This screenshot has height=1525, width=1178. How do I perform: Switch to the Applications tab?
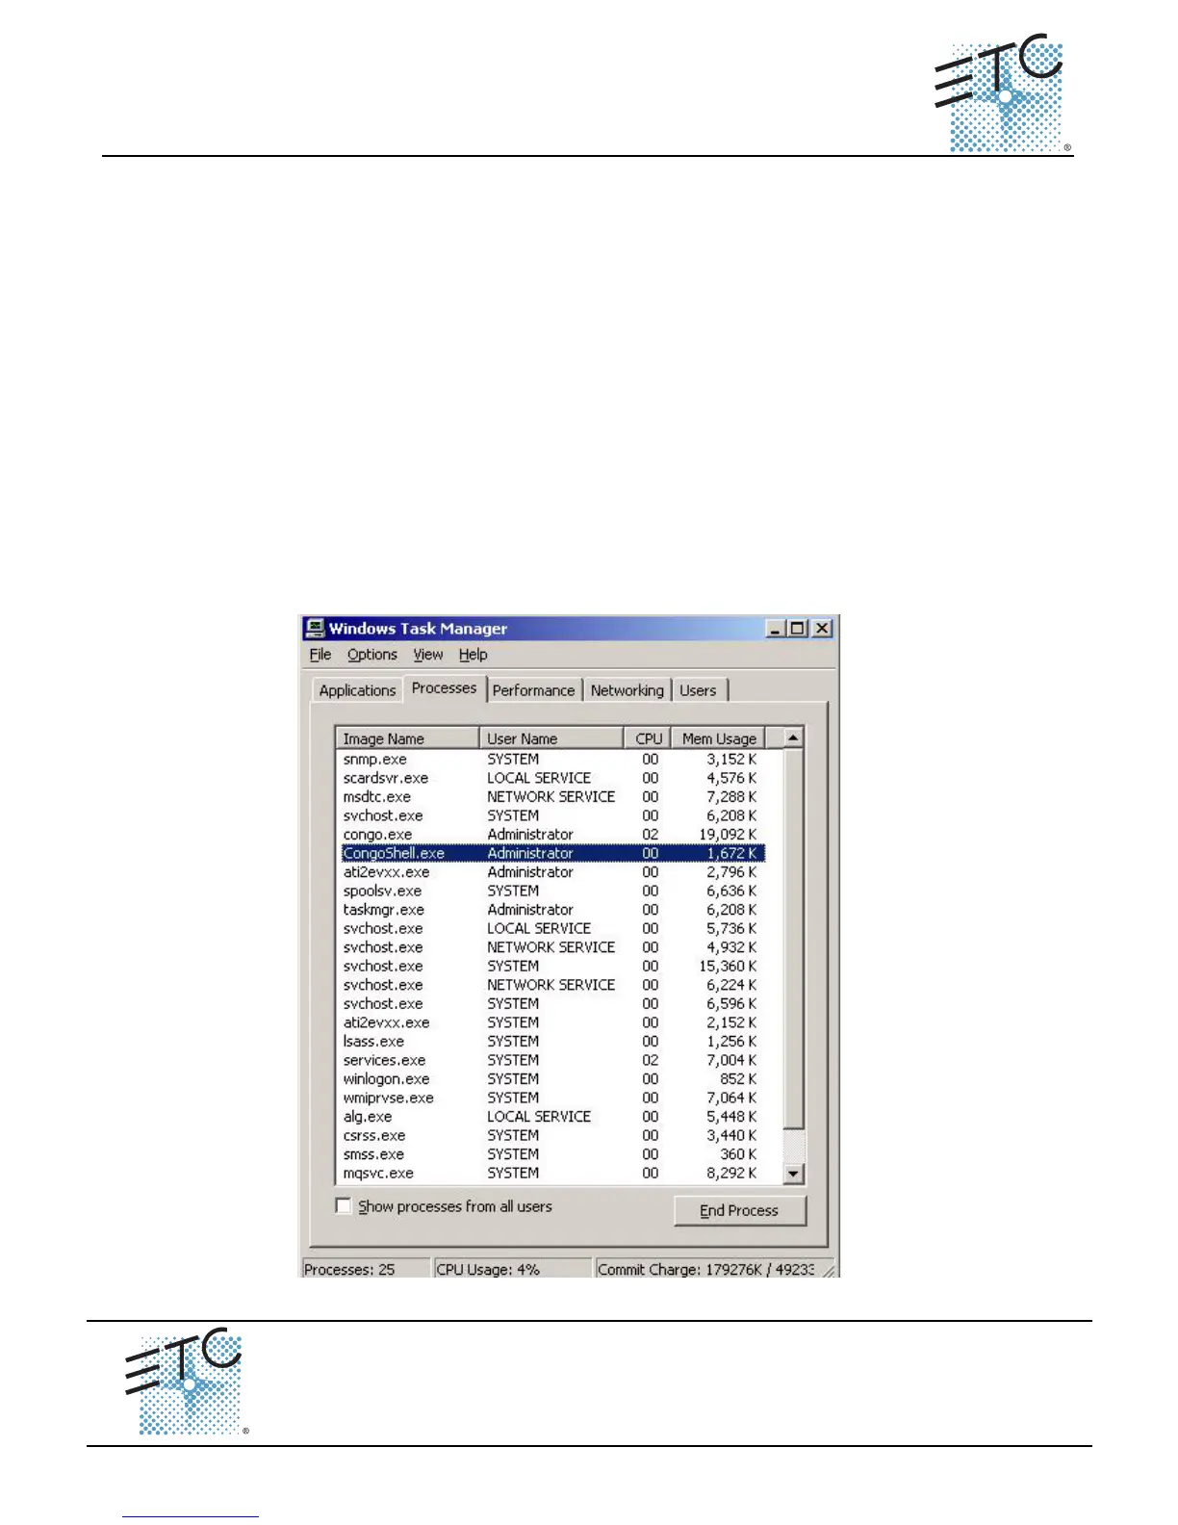(x=357, y=690)
